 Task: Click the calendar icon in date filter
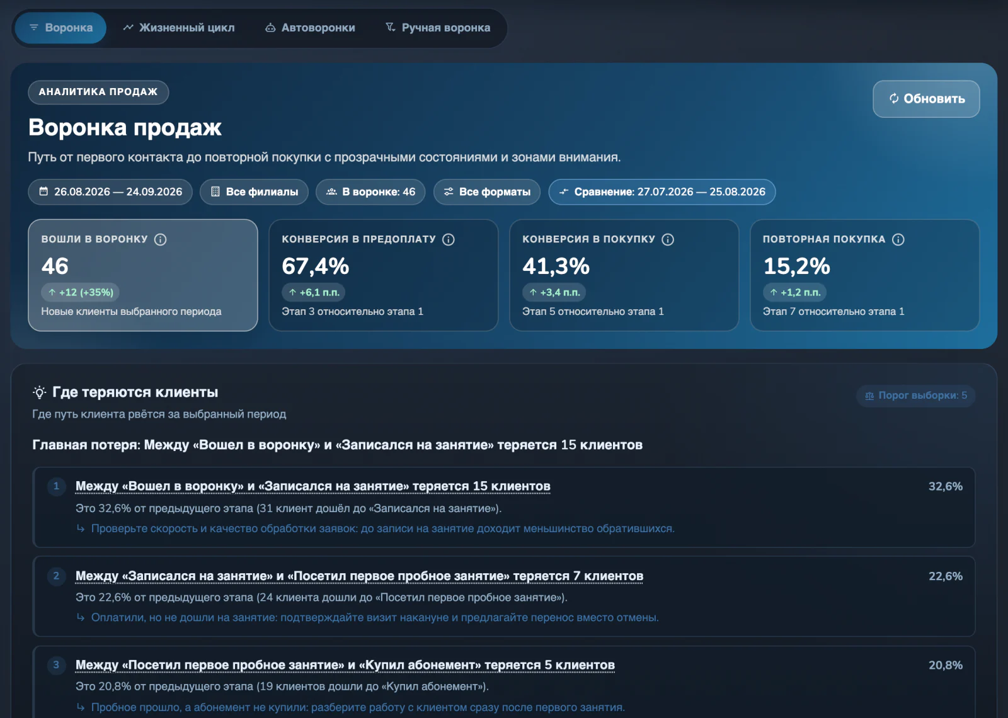(x=43, y=191)
